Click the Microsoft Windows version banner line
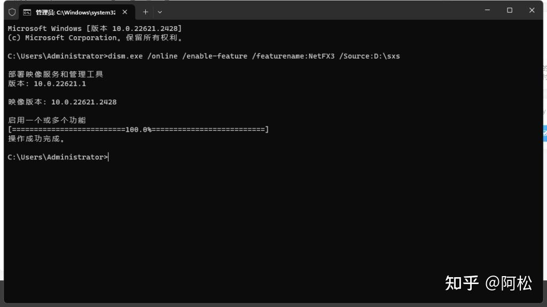Image resolution: width=547 pixels, height=307 pixels. click(95, 28)
